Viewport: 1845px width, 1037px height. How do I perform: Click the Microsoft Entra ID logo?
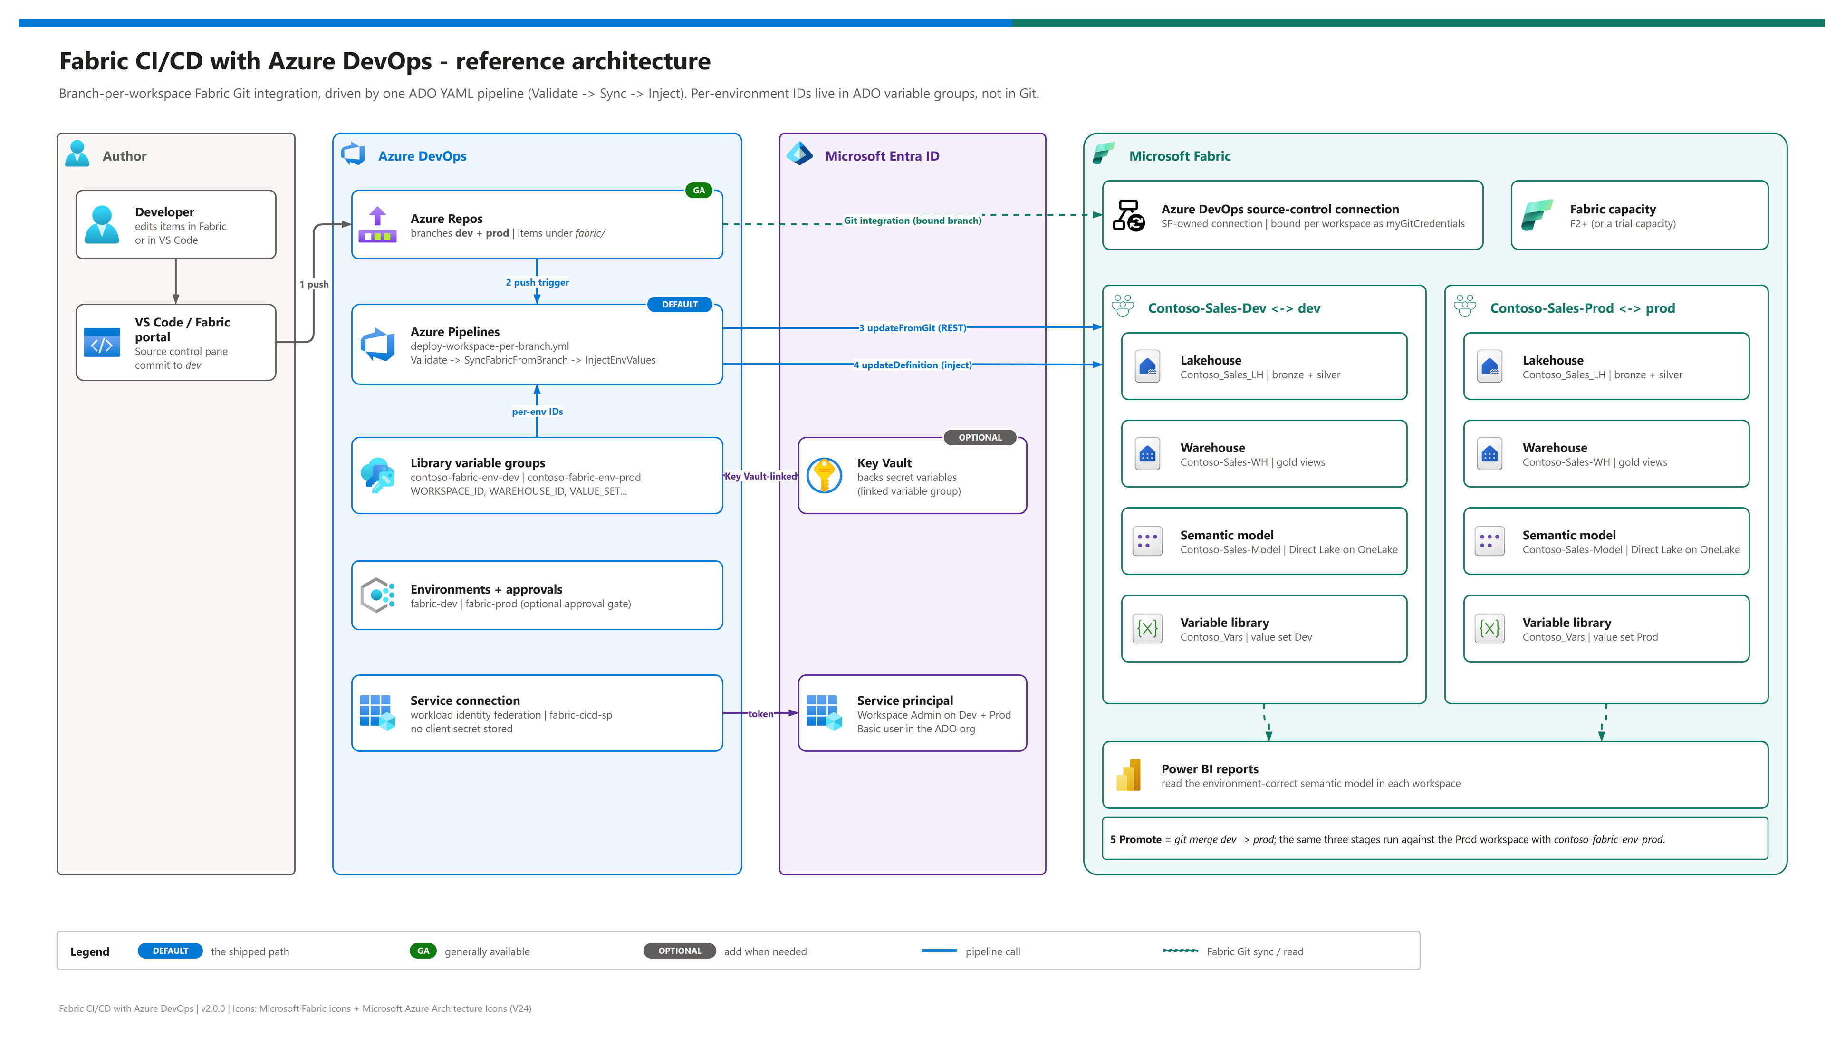click(x=799, y=154)
